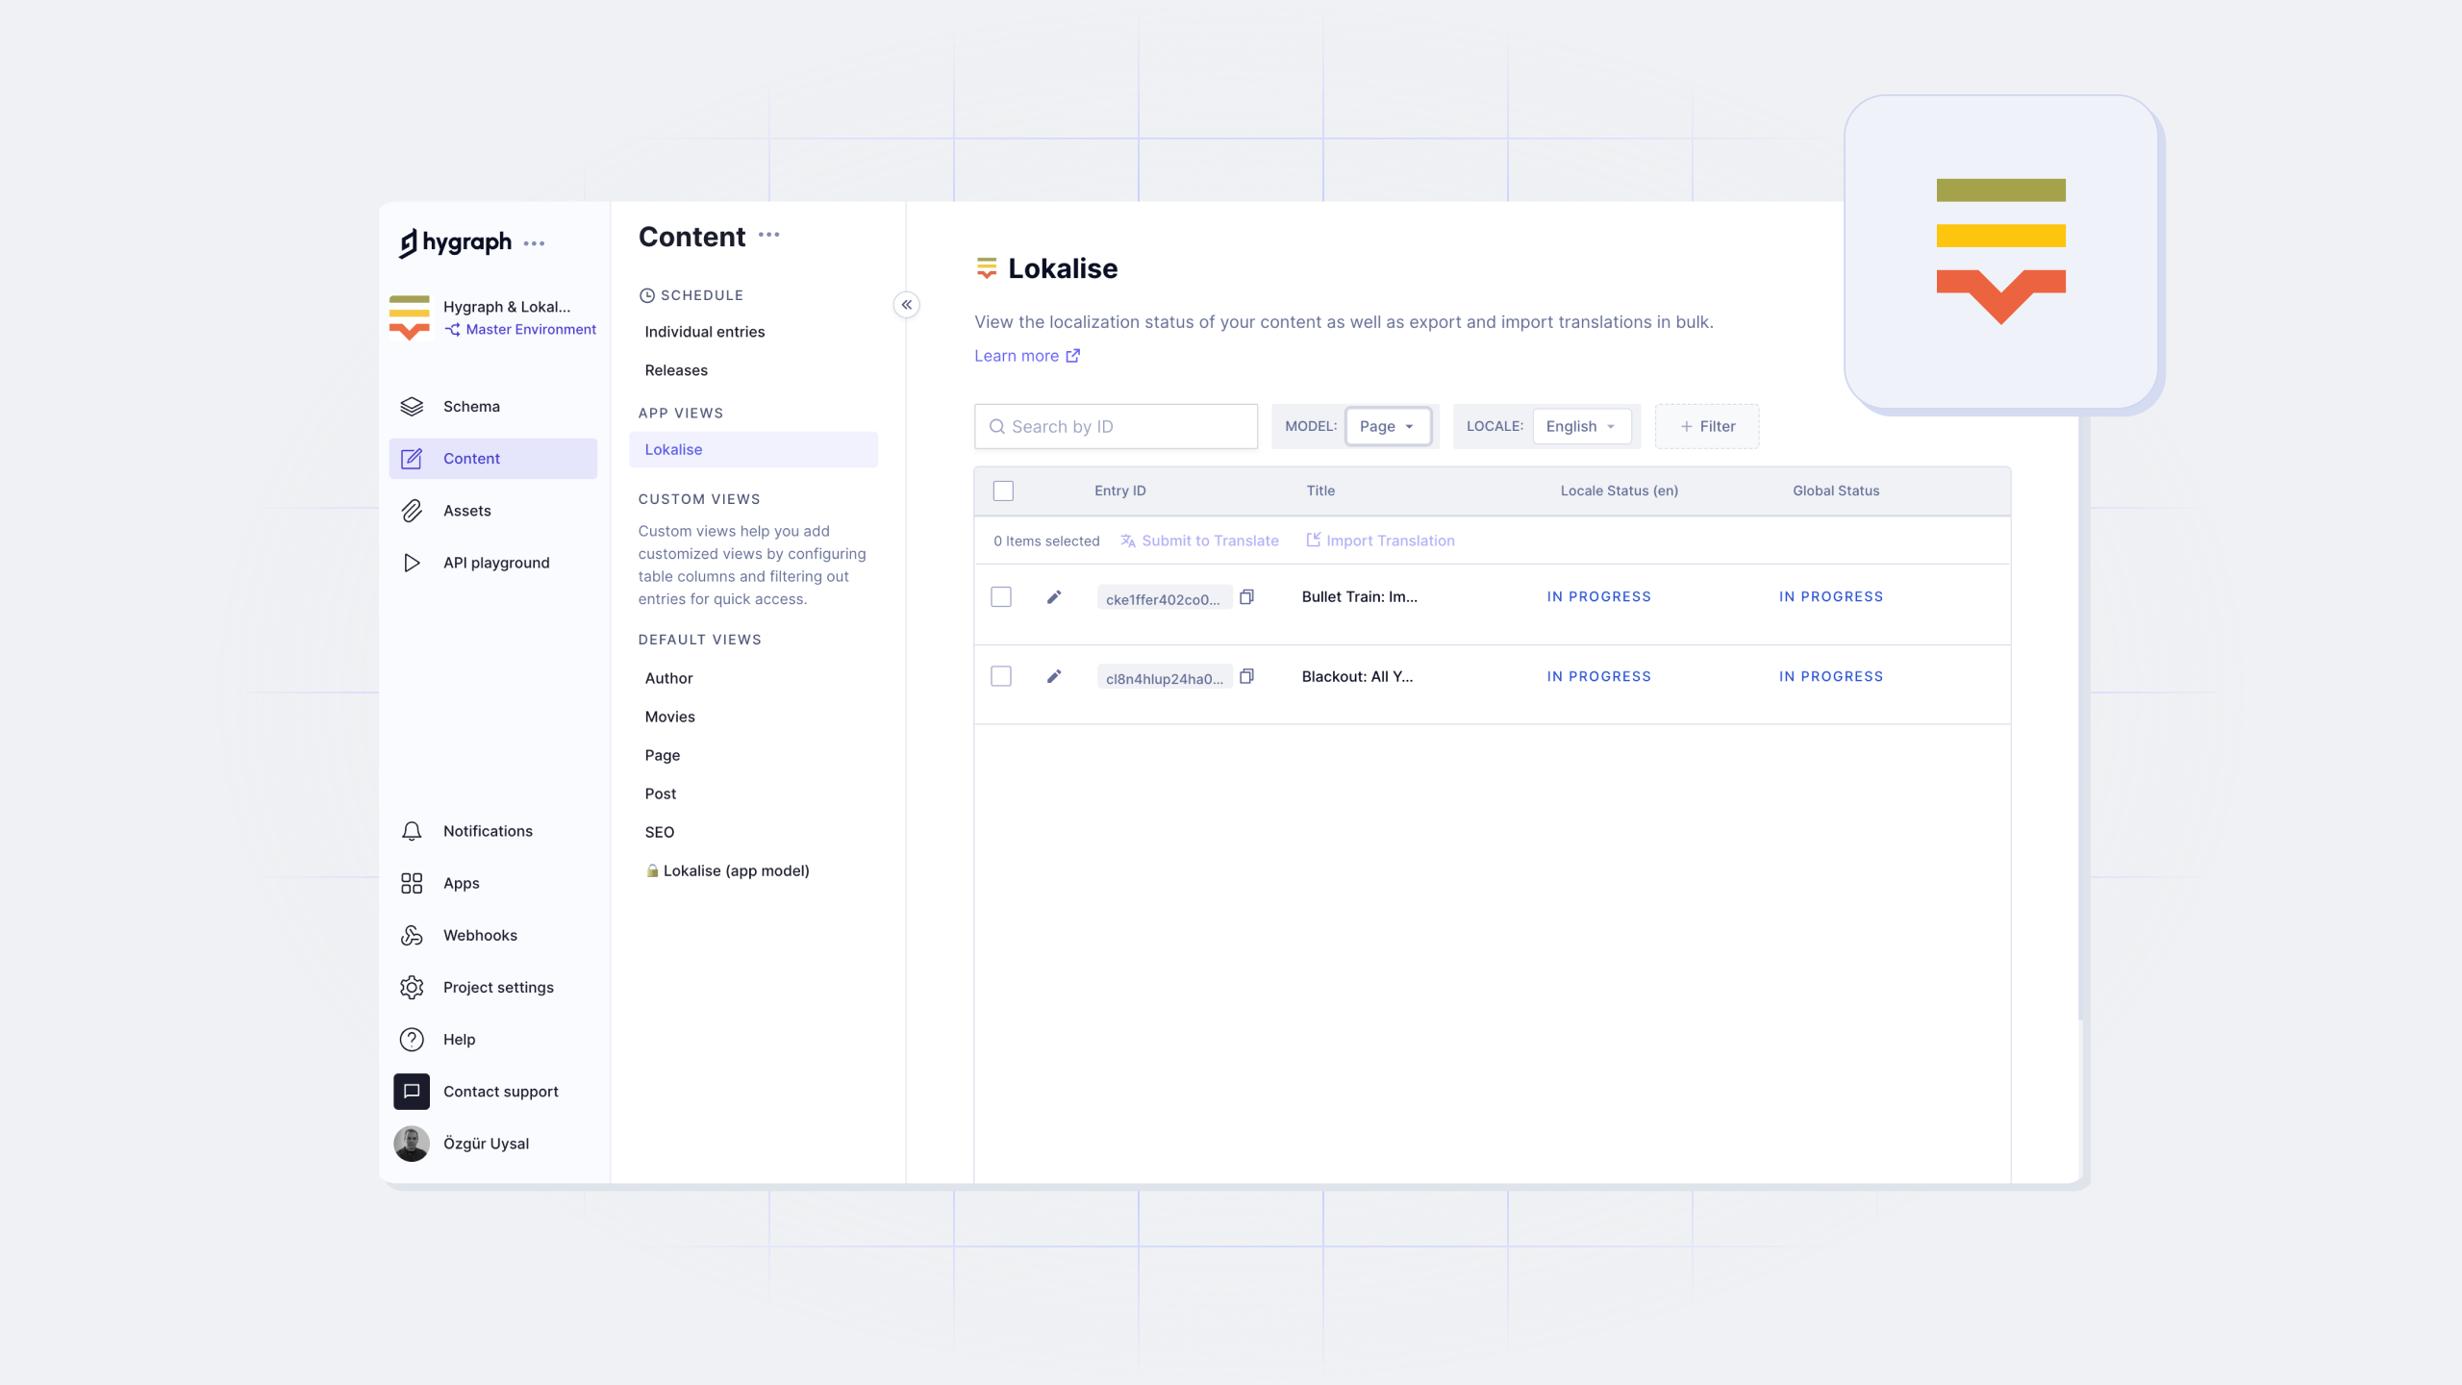Open the Page default view

[x=662, y=755]
